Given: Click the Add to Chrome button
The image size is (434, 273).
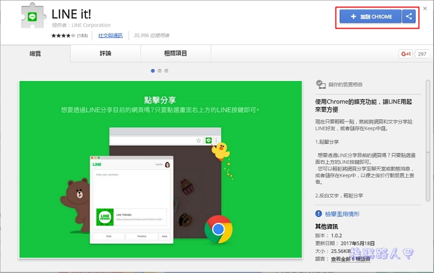Looking at the screenshot, I should [370, 16].
